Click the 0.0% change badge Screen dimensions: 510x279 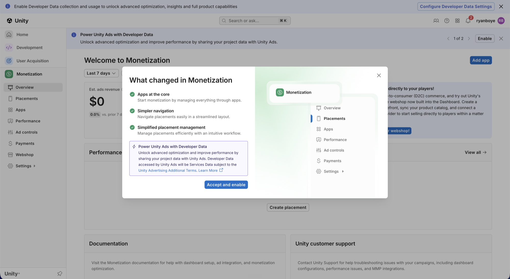(95, 114)
